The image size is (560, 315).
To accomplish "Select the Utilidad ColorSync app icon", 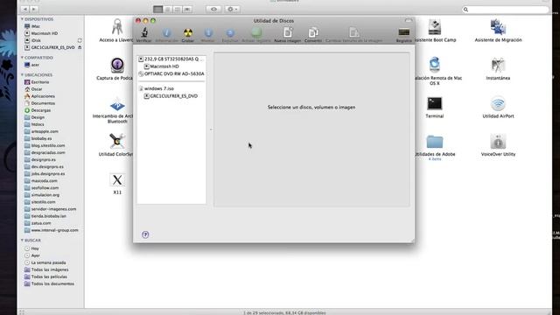I will (x=116, y=141).
